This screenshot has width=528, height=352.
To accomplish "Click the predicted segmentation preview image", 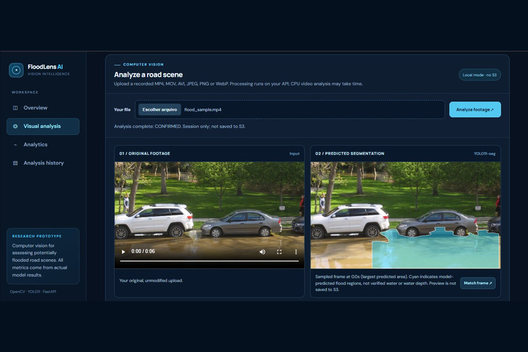I will (x=405, y=215).
